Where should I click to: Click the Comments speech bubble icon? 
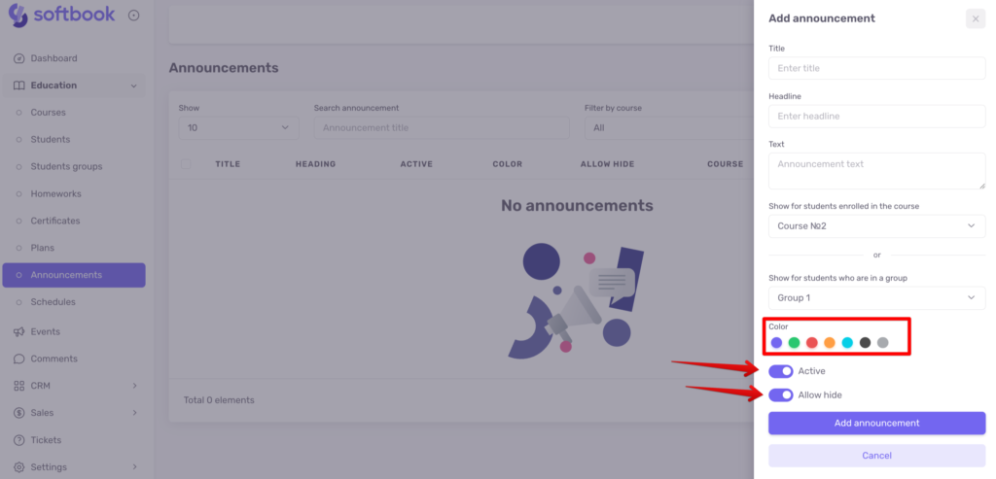(x=19, y=359)
